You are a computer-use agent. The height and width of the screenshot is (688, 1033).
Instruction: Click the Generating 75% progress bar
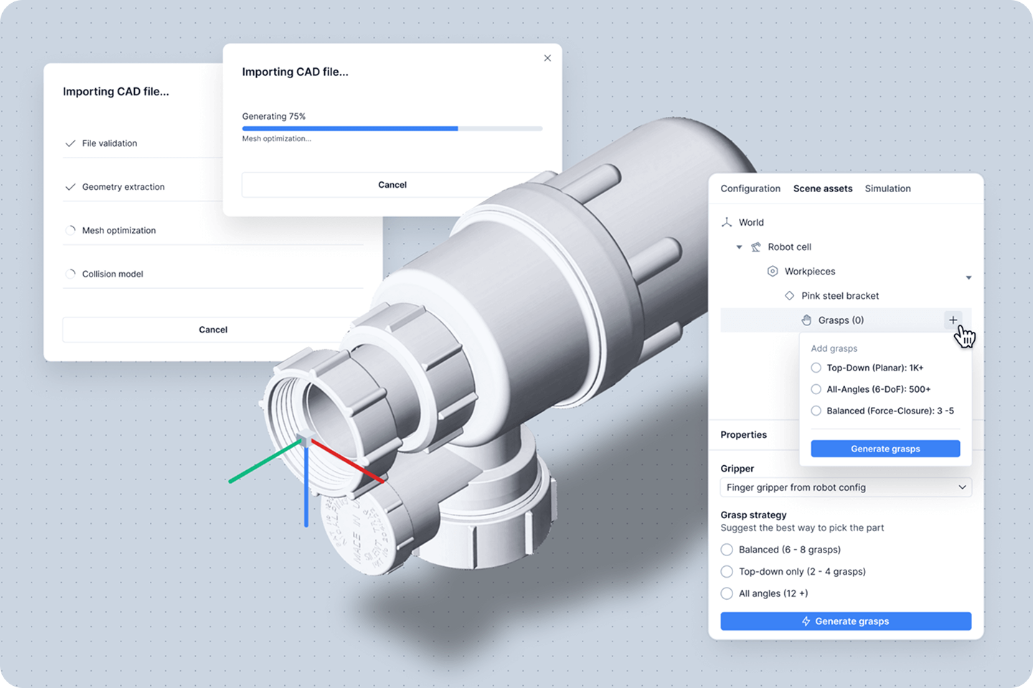tap(392, 129)
